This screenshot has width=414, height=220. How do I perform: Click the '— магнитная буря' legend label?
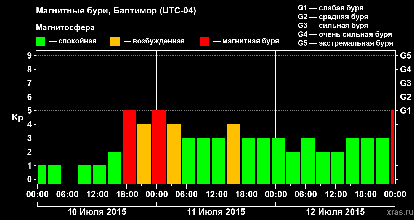(x=246, y=41)
